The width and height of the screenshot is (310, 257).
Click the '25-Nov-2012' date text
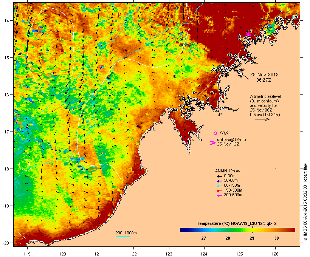pyautogui.click(x=264, y=75)
